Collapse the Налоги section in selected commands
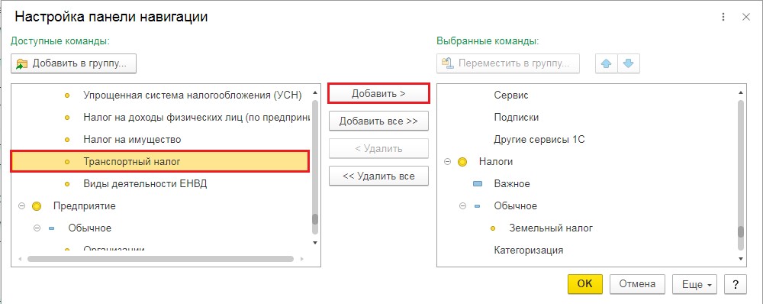 coord(447,162)
